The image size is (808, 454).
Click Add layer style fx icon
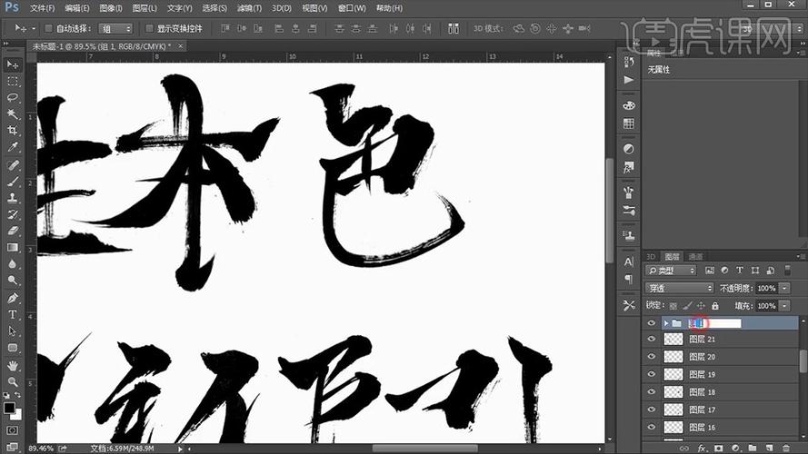[702, 449]
